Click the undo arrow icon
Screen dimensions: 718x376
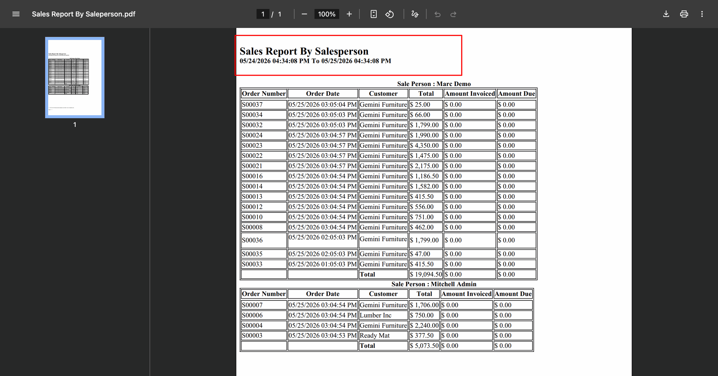click(x=438, y=14)
